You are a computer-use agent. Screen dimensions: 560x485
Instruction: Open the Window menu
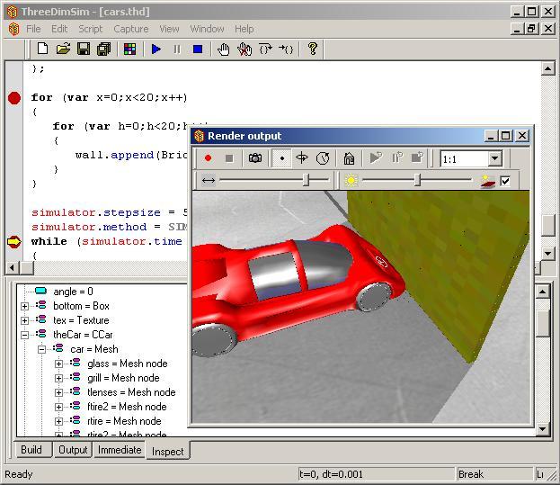coord(207,29)
